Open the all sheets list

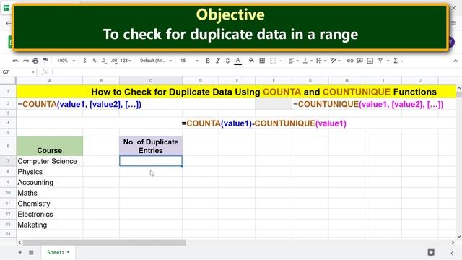pyautogui.click(x=31, y=252)
